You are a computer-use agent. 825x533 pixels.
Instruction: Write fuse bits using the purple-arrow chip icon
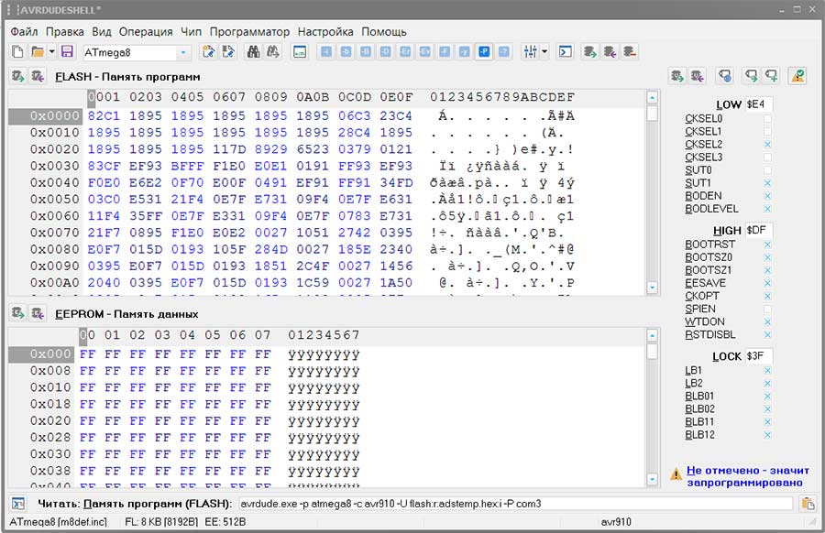click(698, 76)
